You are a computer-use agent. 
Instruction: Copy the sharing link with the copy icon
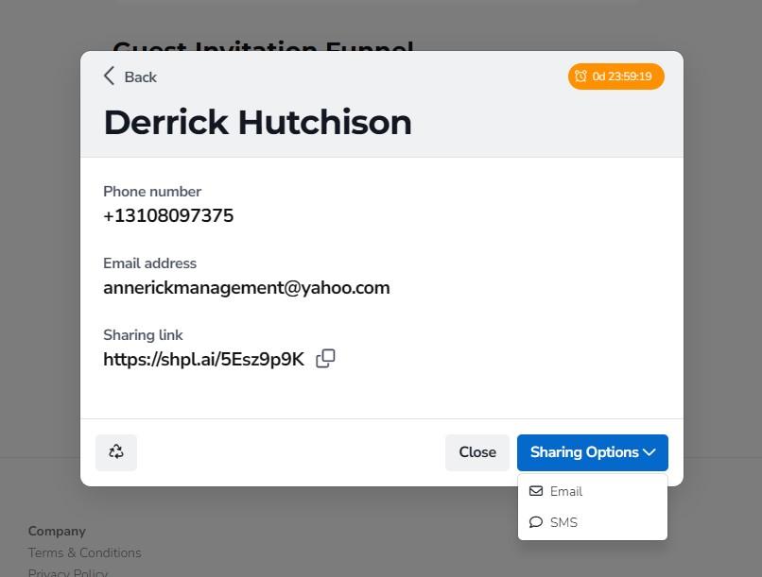[325, 359]
